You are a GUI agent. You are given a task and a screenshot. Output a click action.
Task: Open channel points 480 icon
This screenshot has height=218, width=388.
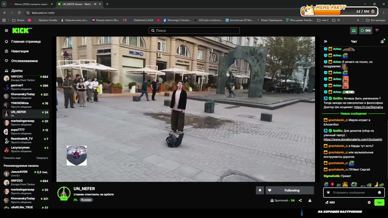click(x=330, y=203)
